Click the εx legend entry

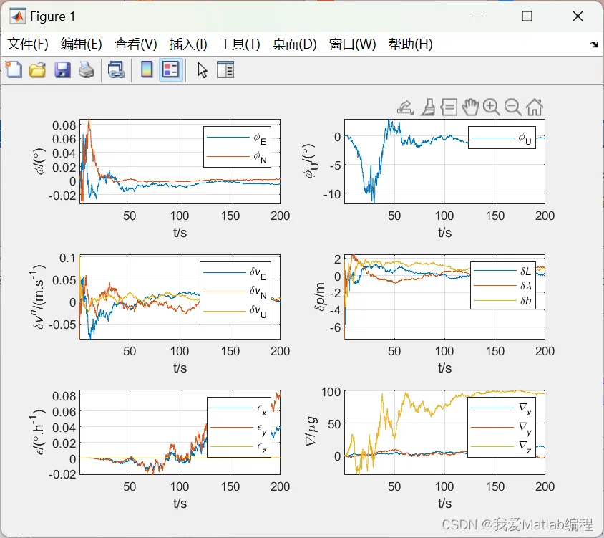point(239,409)
